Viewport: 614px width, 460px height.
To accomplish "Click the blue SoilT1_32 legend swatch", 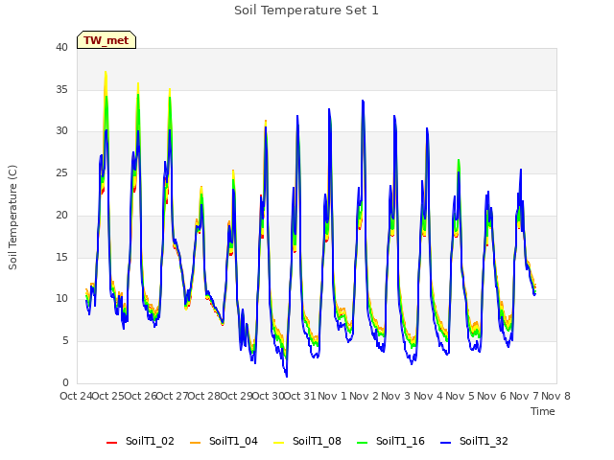I will tap(445, 443).
